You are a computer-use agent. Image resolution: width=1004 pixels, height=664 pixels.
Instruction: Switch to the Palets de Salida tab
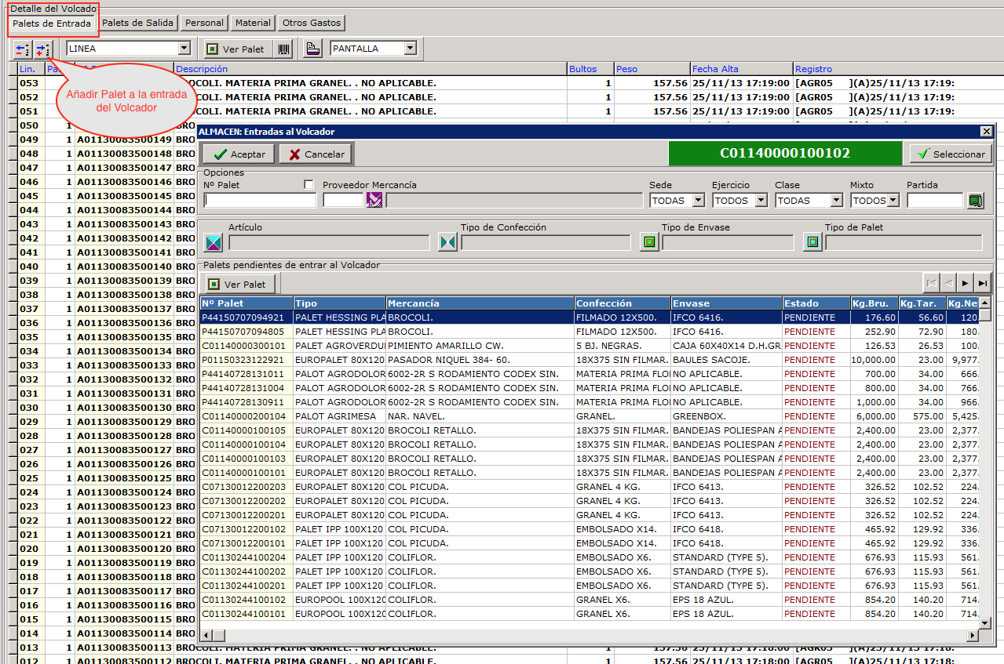pyautogui.click(x=137, y=23)
